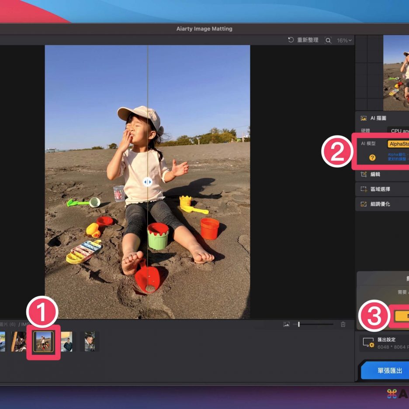Click the trash delete icon in filmstrip
The width and height of the screenshot is (409, 409).
(343, 324)
